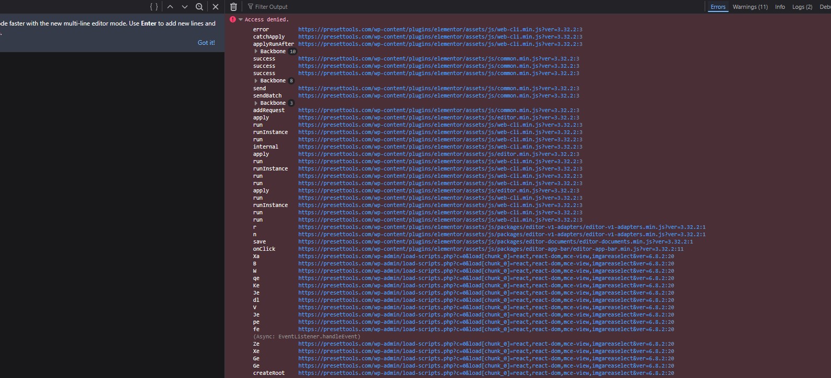Clear console output with the trash icon
The image size is (831, 378).
click(x=234, y=7)
